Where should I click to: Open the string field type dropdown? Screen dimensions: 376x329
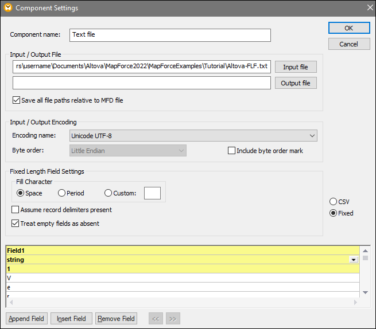click(x=354, y=260)
